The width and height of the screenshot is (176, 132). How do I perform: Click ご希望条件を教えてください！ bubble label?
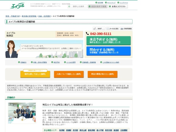(x=35, y=70)
